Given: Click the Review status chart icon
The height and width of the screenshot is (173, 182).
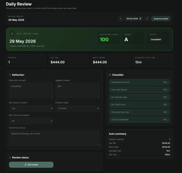Looking at the screenshot, I should point(10,158).
